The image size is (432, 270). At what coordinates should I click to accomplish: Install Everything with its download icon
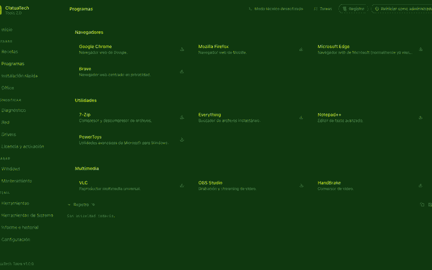click(x=301, y=118)
